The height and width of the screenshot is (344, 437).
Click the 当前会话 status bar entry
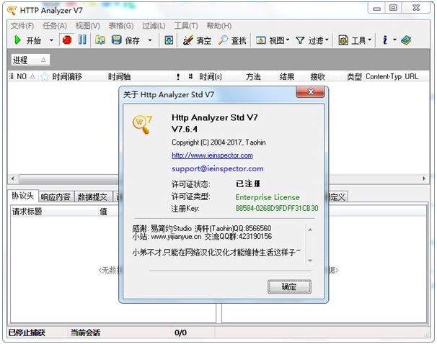[85, 332]
